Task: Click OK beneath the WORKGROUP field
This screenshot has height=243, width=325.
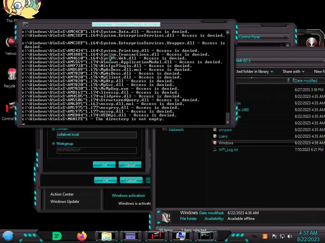Action: (x=104, y=165)
